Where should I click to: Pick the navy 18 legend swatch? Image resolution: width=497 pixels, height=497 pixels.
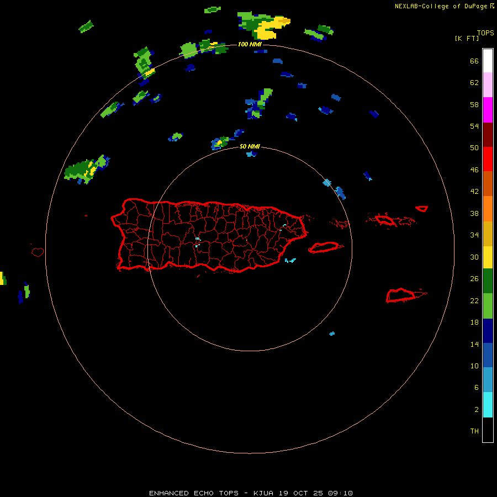coord(488,331)
